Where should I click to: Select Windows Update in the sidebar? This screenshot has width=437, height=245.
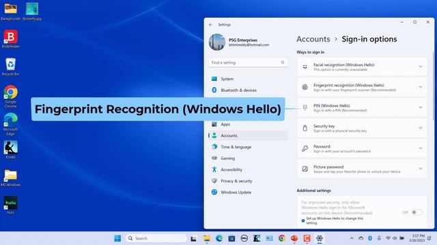(248, 192)
